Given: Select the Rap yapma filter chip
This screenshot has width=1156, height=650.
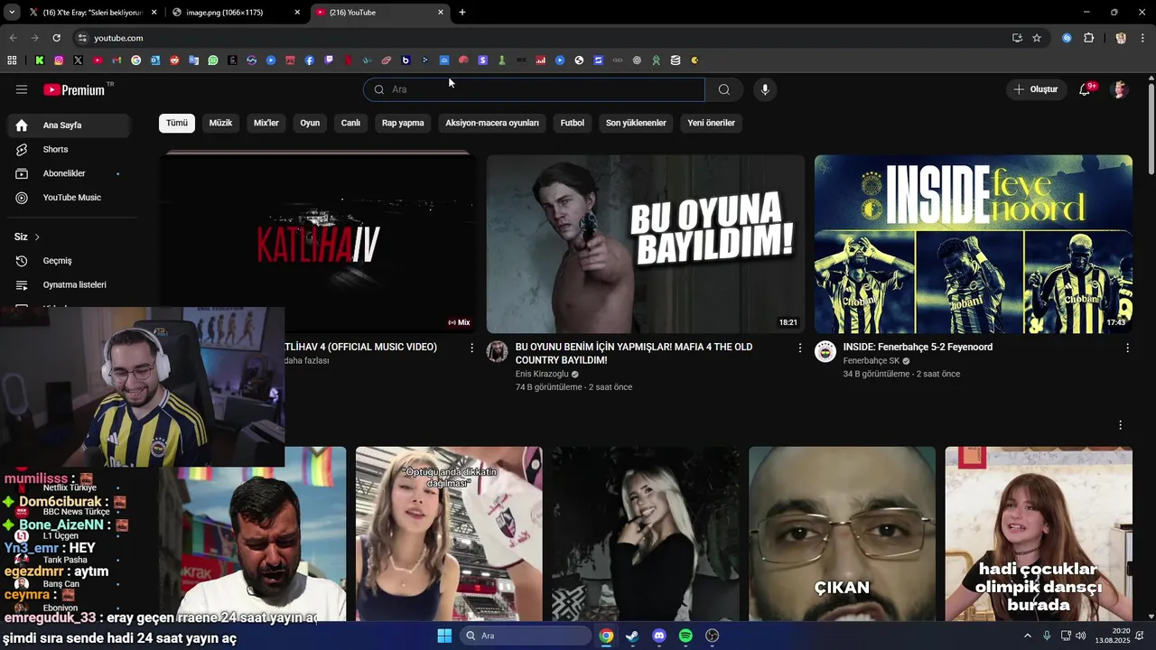Looking at the screenshot, I should 403,123.
